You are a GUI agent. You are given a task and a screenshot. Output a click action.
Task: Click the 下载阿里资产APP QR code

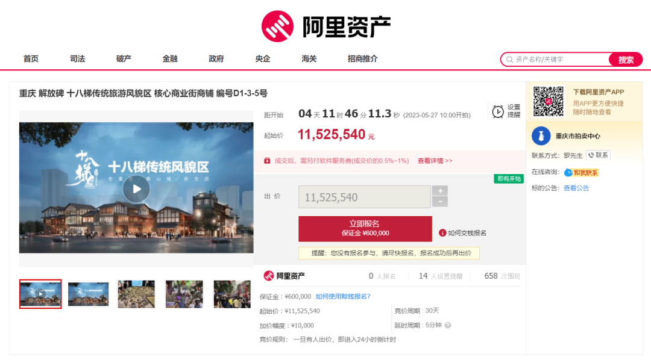(x=549, y=102)
